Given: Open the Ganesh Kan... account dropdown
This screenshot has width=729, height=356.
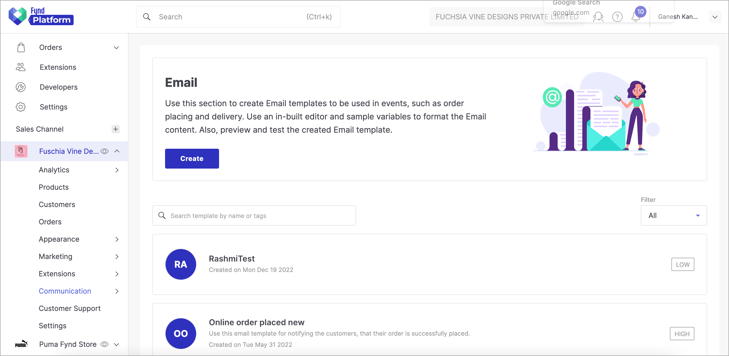Looking at the screenshot, I should click(x=715, y=17).
